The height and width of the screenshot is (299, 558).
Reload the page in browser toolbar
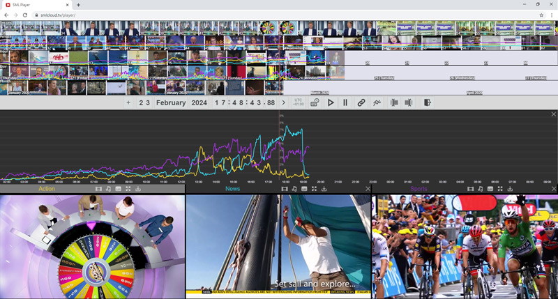(x=25, y=15)
